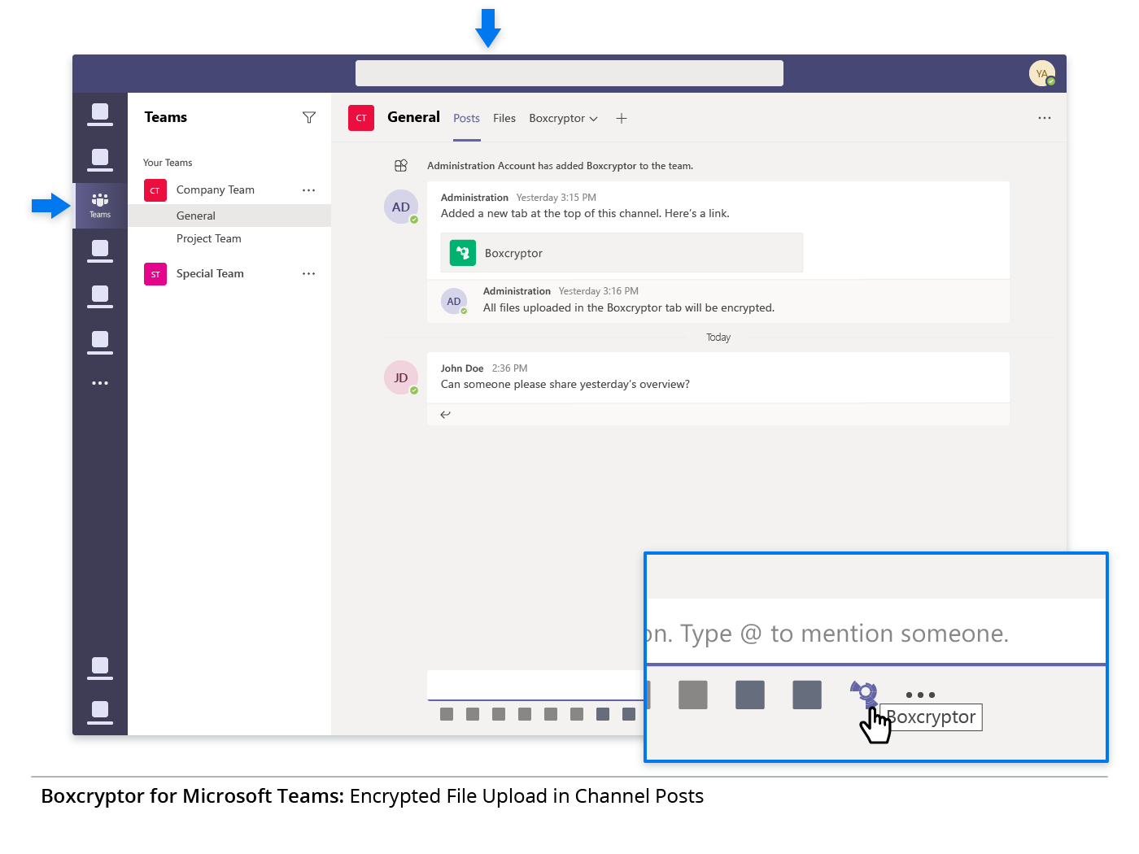
Task: Click the CT avatar in channel header
Action: coord(361,118)
